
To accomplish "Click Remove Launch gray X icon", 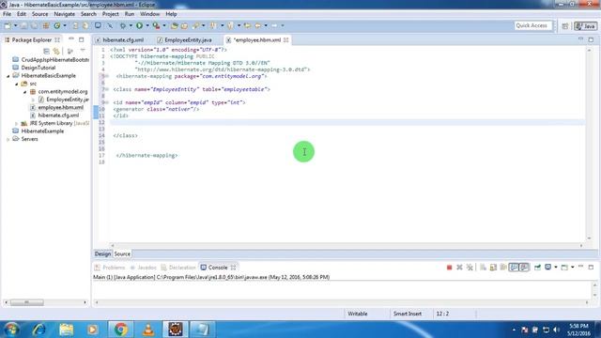I will [x=459, y=267].
